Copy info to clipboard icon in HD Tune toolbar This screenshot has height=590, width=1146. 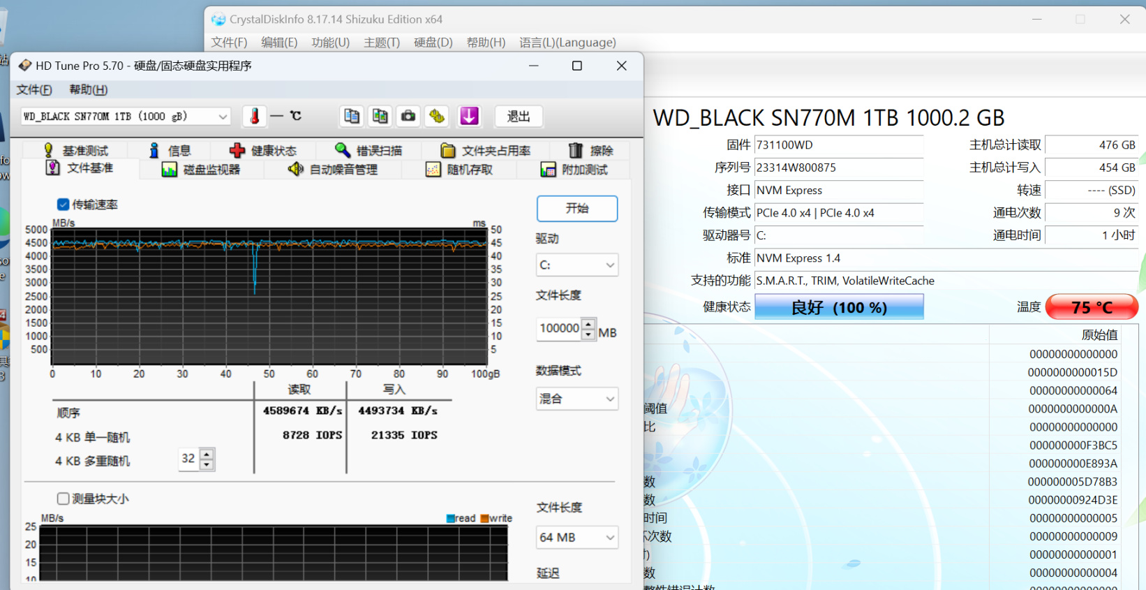tap(352, 117)
